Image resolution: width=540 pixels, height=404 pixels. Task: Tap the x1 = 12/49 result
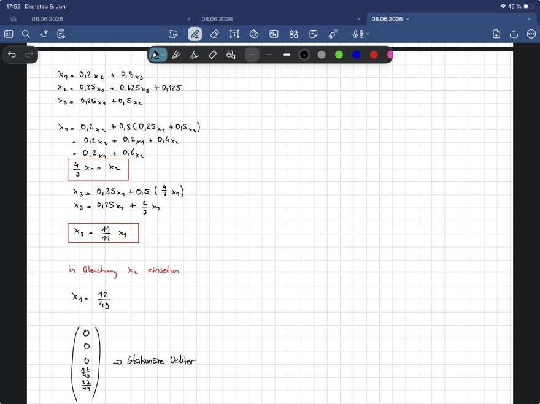pos(91,300)
